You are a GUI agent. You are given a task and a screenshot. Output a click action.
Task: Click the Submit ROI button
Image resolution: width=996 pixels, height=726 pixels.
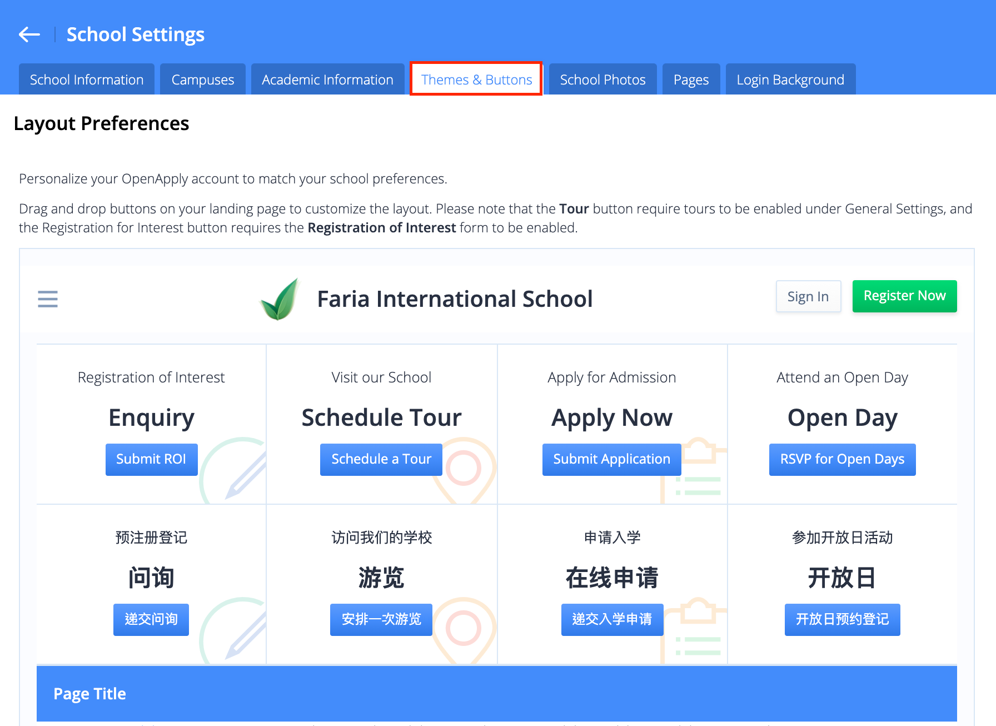click(x=151, y=459)
